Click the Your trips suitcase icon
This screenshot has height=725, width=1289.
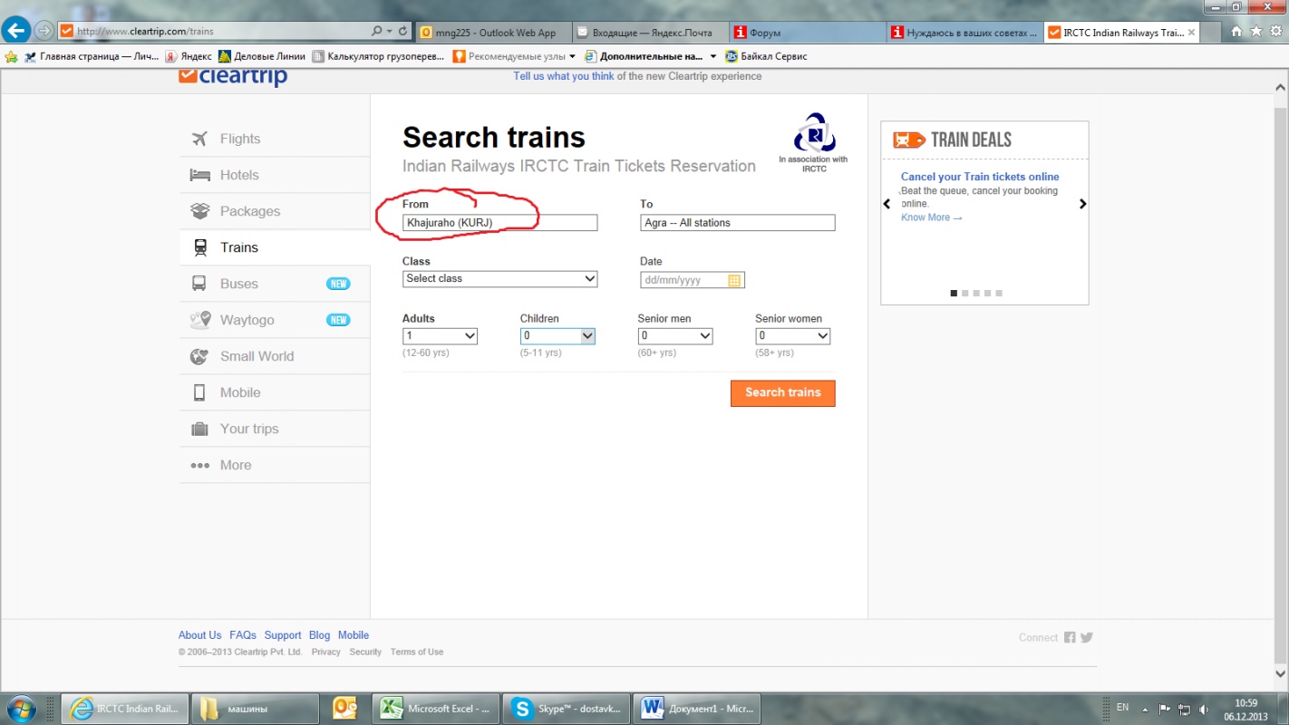[x=199, y=429]
